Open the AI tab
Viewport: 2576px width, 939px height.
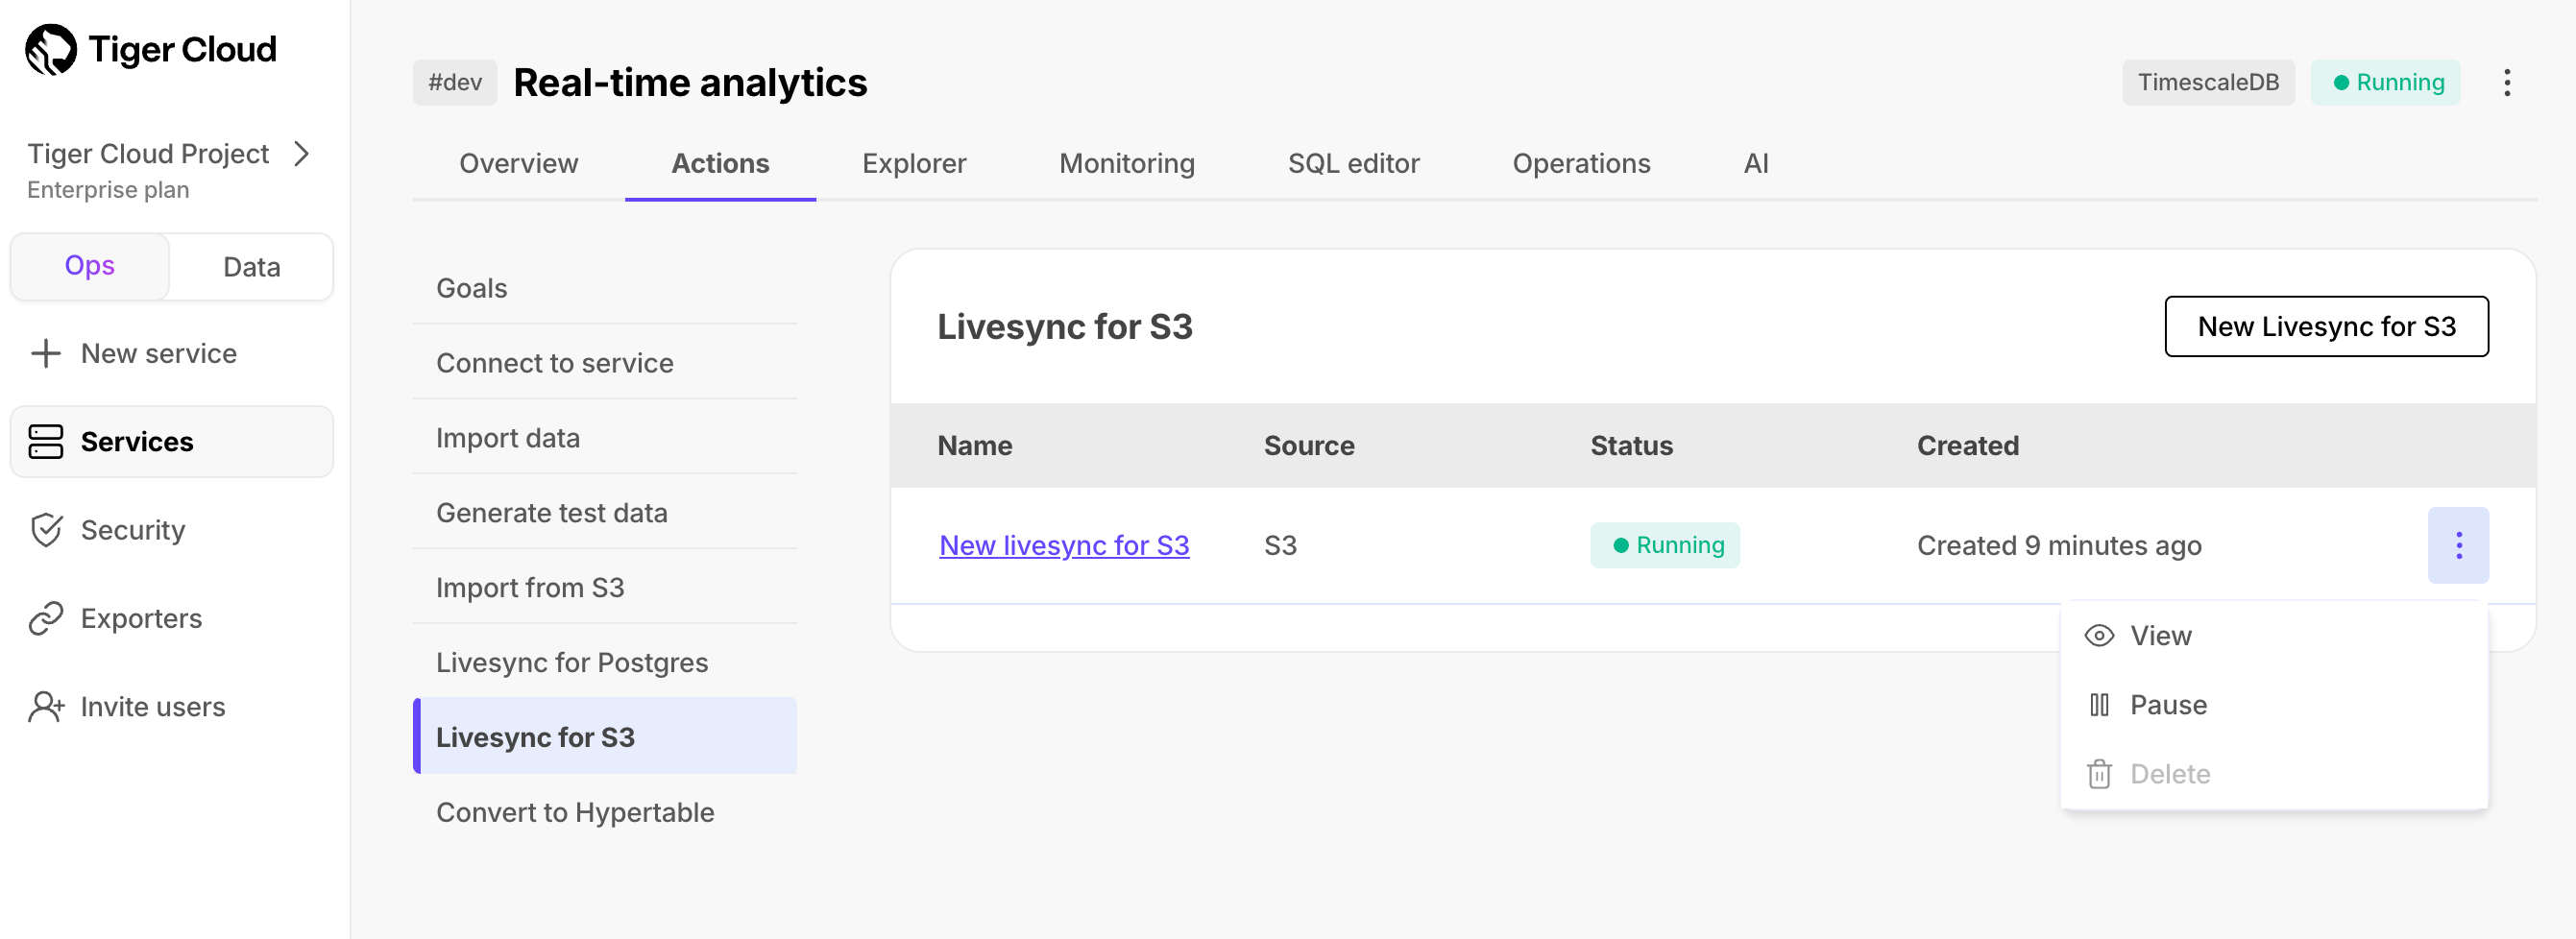1756,163
